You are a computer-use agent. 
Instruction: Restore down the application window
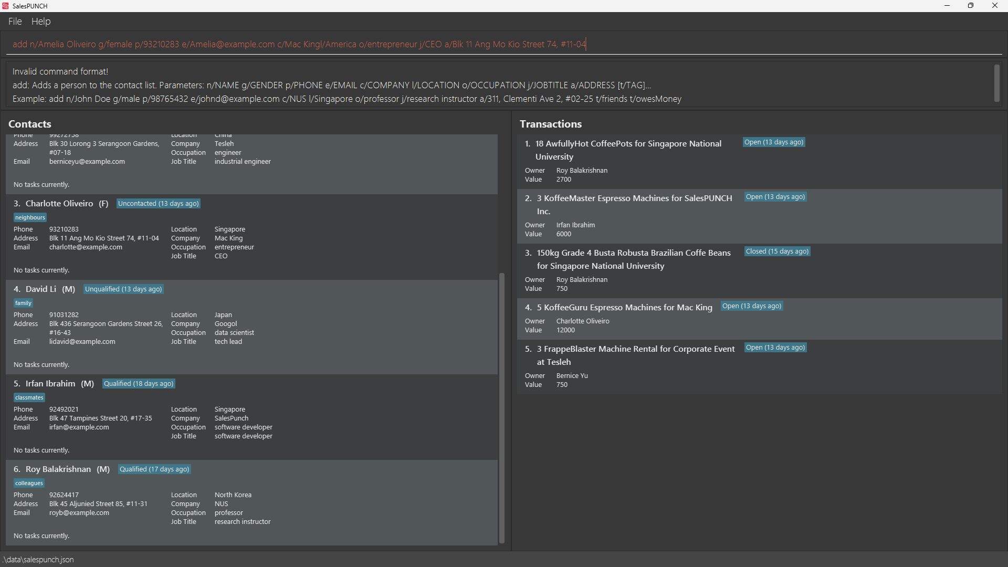[970, 6]
